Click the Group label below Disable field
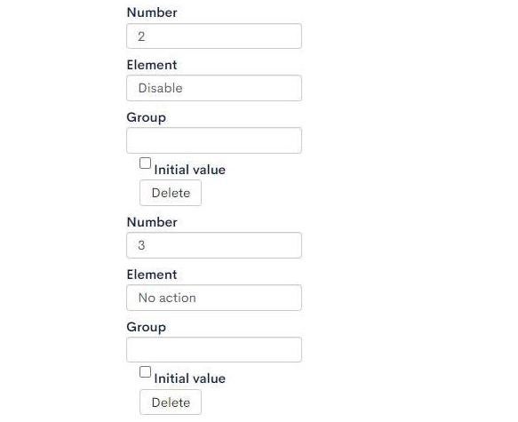The image size is (518, 422). pos(146,117)
